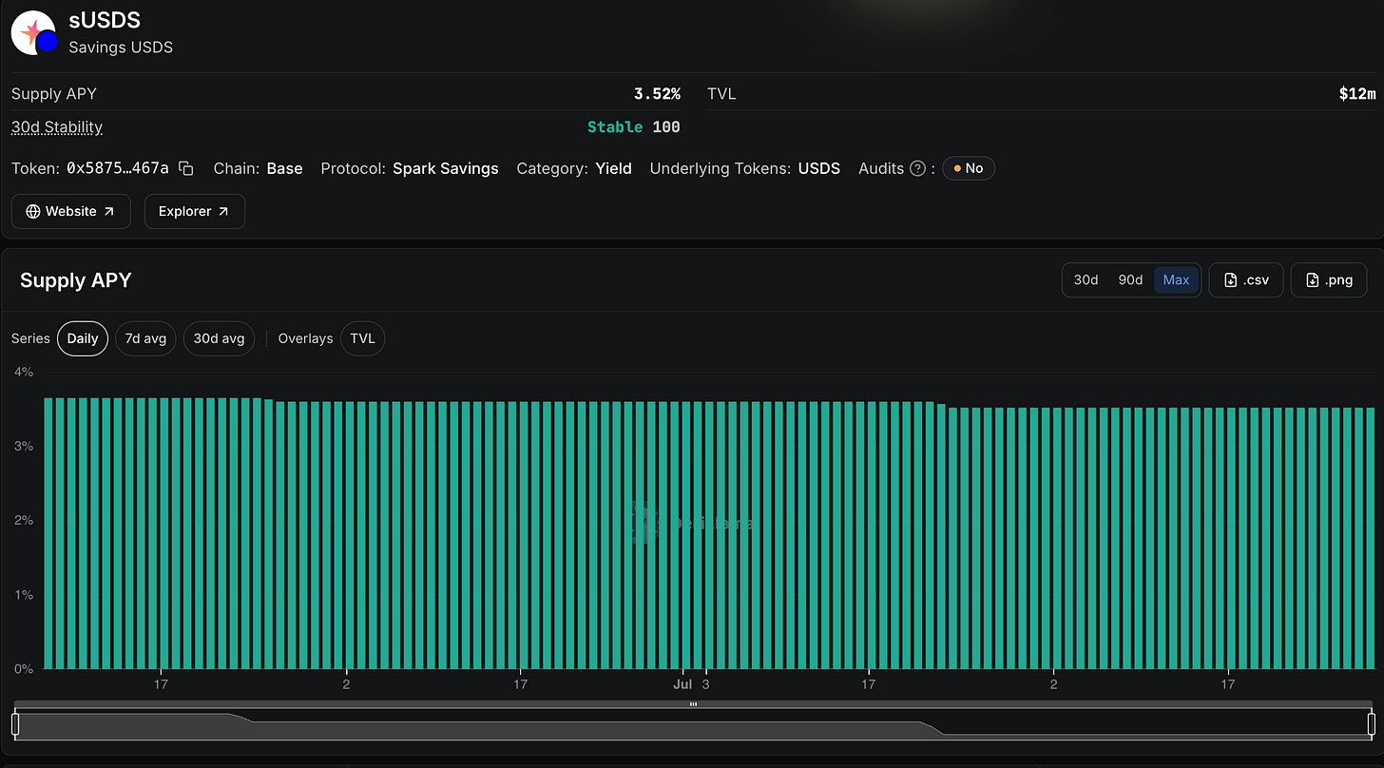
Task: Click the 30d Stability label
Action: pyautogui.click(x=57, y=126)
